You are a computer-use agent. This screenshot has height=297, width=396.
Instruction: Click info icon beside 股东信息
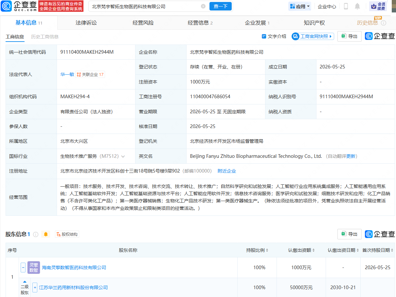click(36, 234)
